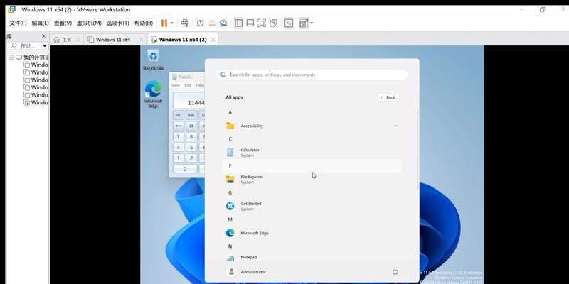Take a snapshot with the clock icon
569x284 pixels.
click(200, 23)
